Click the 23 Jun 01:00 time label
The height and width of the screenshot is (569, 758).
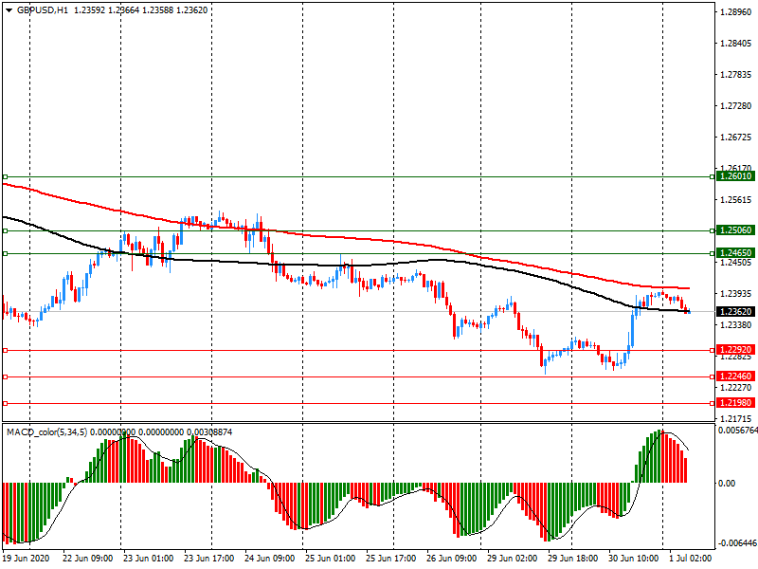148,559
